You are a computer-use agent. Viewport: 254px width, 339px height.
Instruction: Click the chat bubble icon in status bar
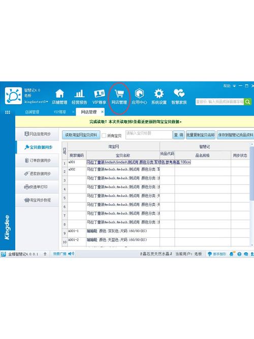coord(246,254)
